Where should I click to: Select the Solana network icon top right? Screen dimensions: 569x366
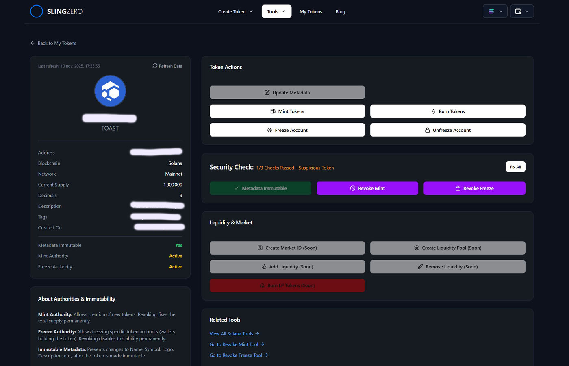(492, 11)
